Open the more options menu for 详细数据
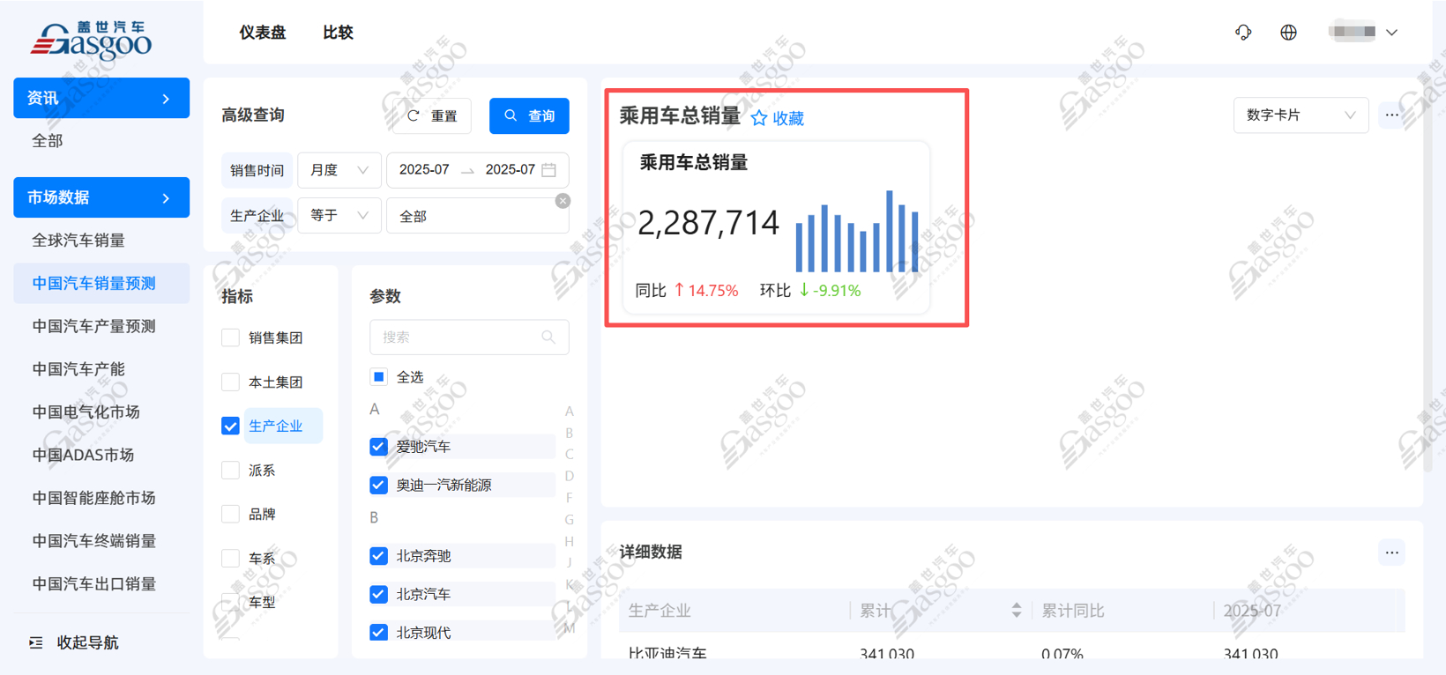 [x=1391, y=553]
